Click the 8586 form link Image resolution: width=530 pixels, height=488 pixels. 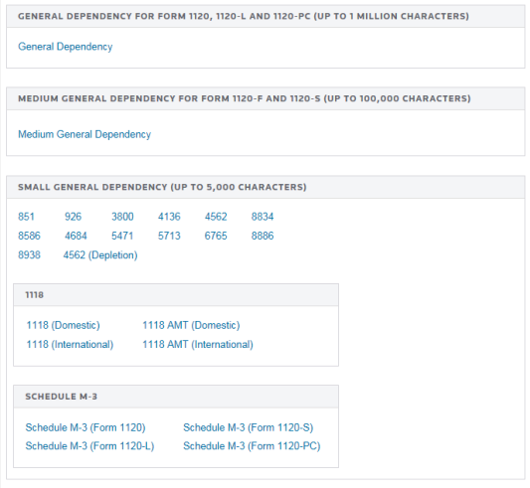point(29,236)
